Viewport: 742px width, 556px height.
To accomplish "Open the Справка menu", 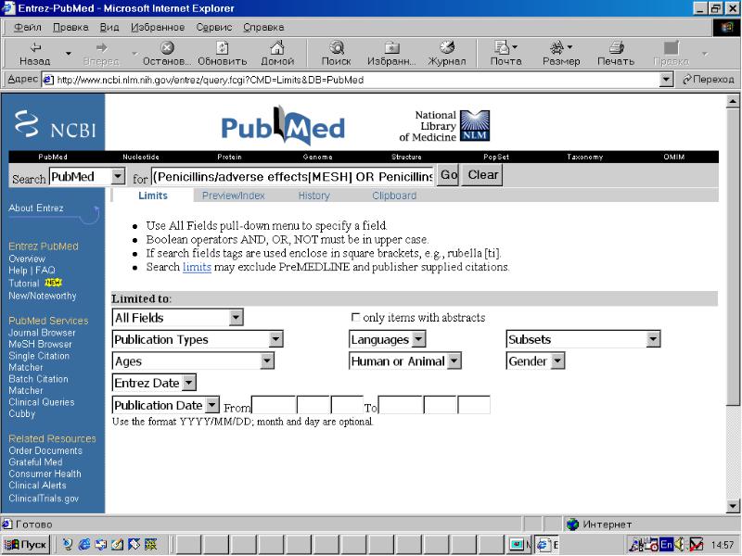I will tap(263, 27).
